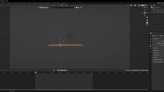Image resolution: width=164 pixels, height=92 pixels.
Task: Add a new workspace with plus
Action: click(x=67, y=3)
